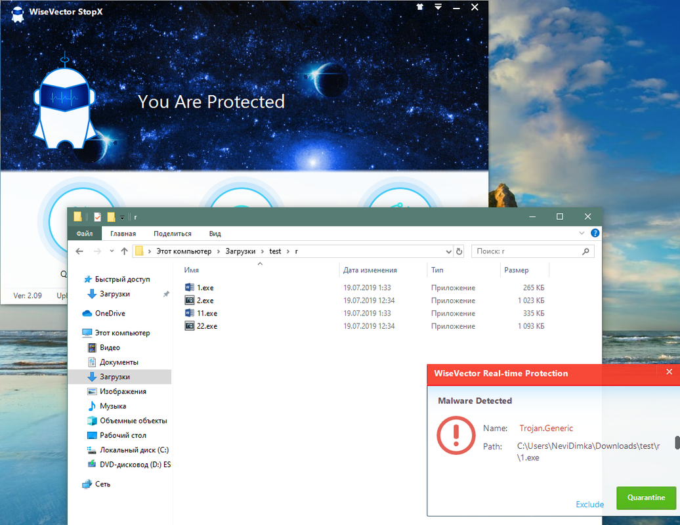
Task: Open the Вид ribbon tab
Action: point(215,233)
